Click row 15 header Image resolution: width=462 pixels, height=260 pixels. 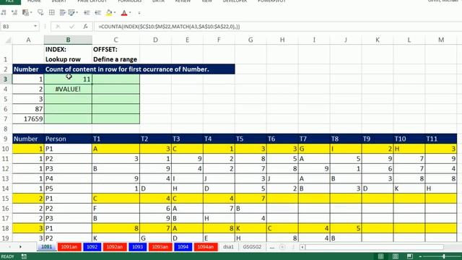[6, 199]
